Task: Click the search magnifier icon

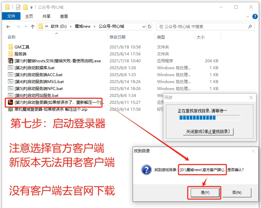Action: pyautogui.click(x=250, y=27)
